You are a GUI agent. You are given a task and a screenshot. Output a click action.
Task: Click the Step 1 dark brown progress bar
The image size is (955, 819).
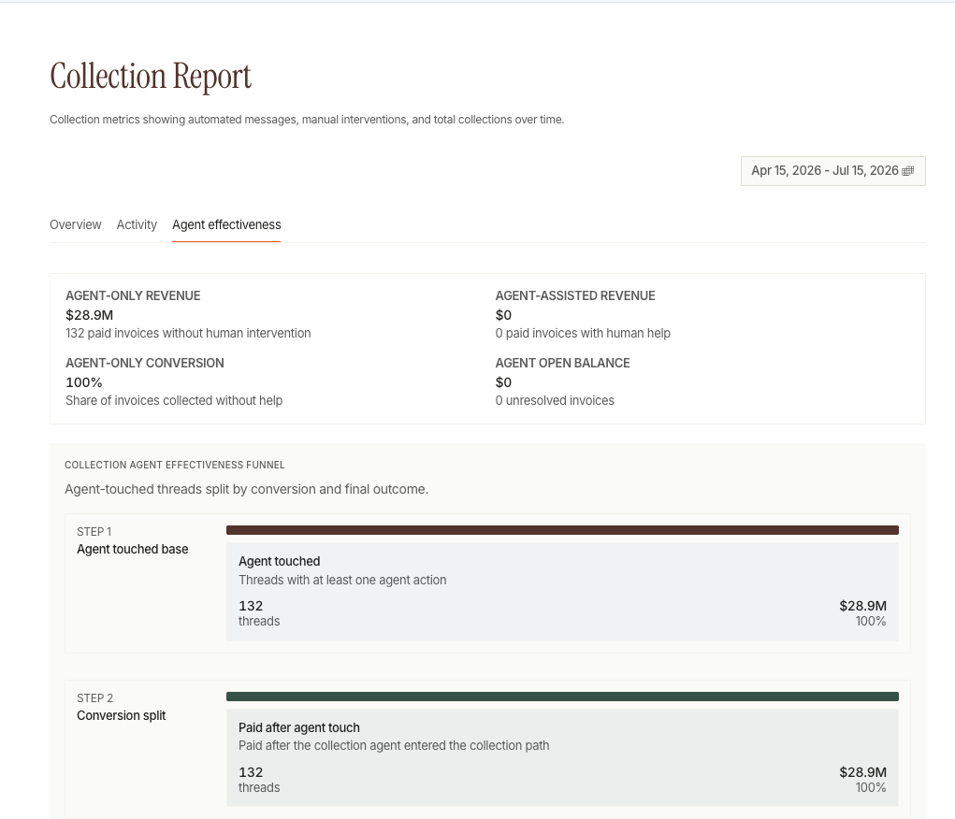point(562,530)
